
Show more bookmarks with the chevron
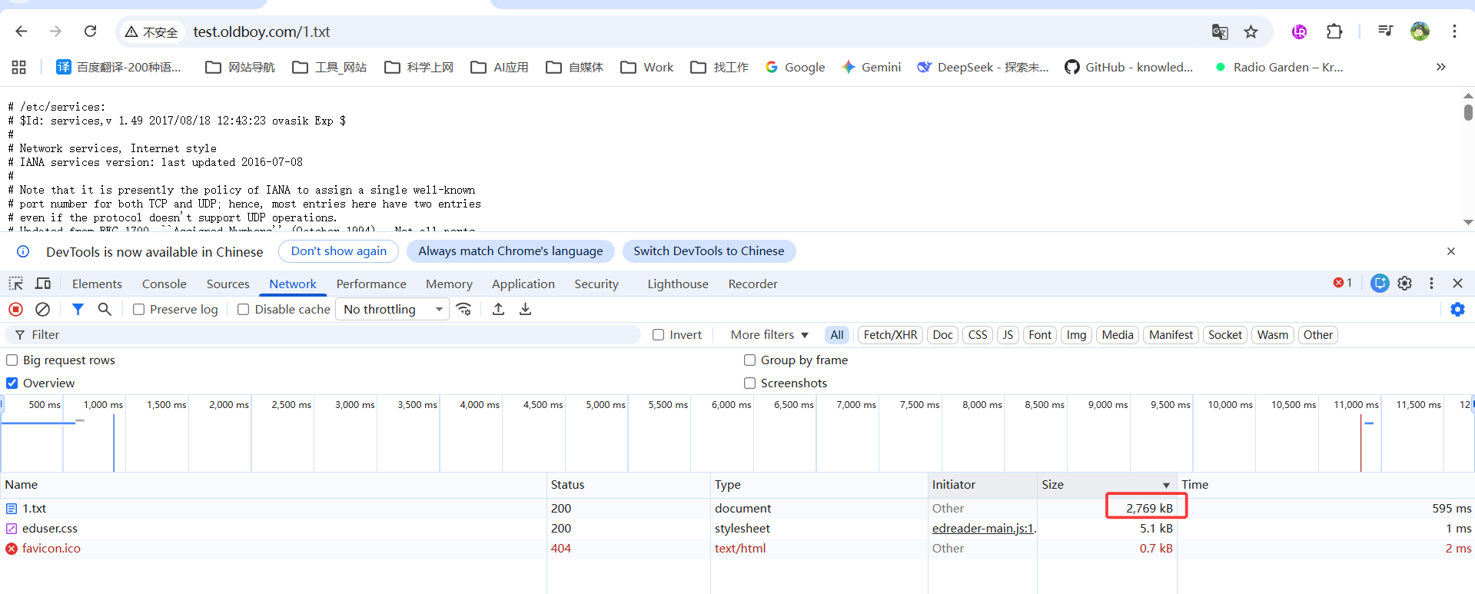[x=1440, y=68]
